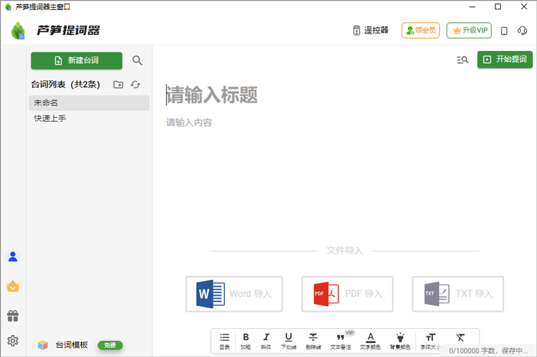Toggle 斜体 italic formatting
537x357 pixels.
pos(266,341)
